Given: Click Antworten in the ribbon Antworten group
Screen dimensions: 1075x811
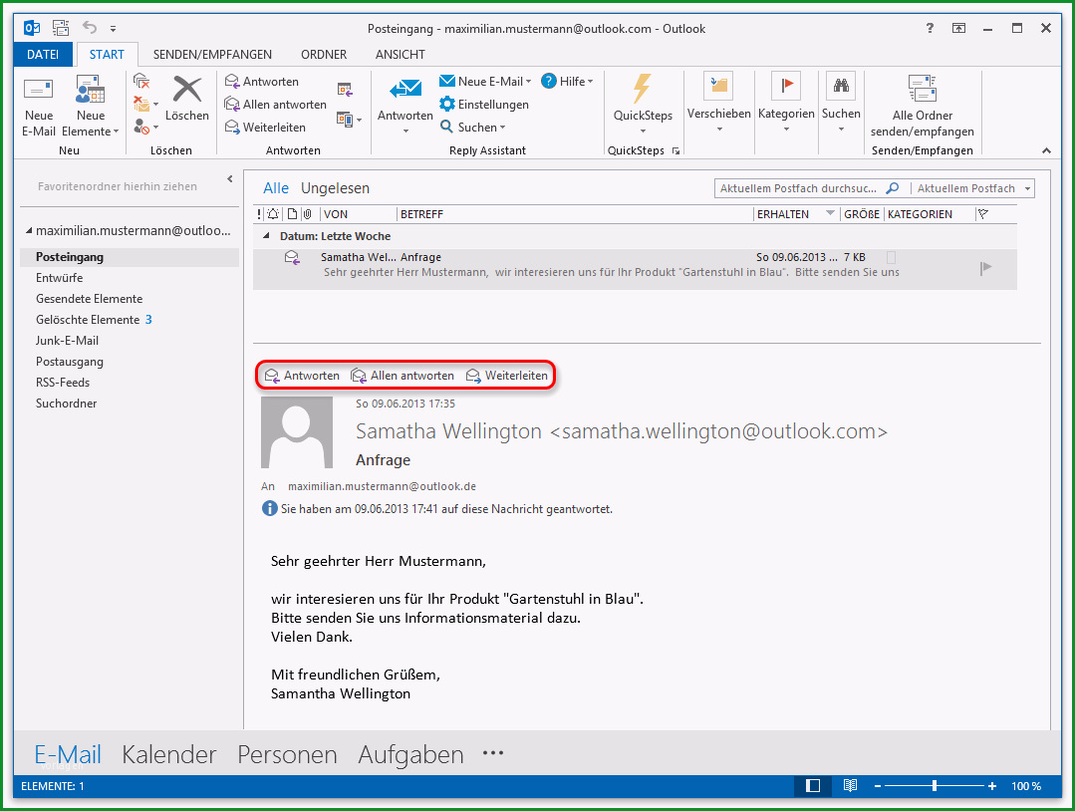Looking at the screenshot, I should pyautogui.click(x=262, y=82).
